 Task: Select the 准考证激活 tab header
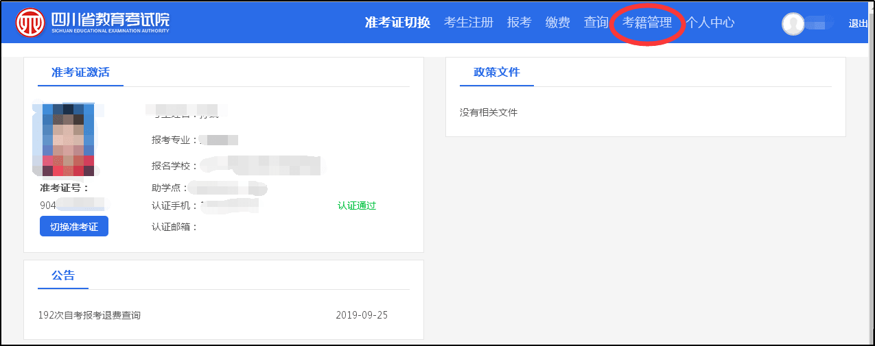80,73
